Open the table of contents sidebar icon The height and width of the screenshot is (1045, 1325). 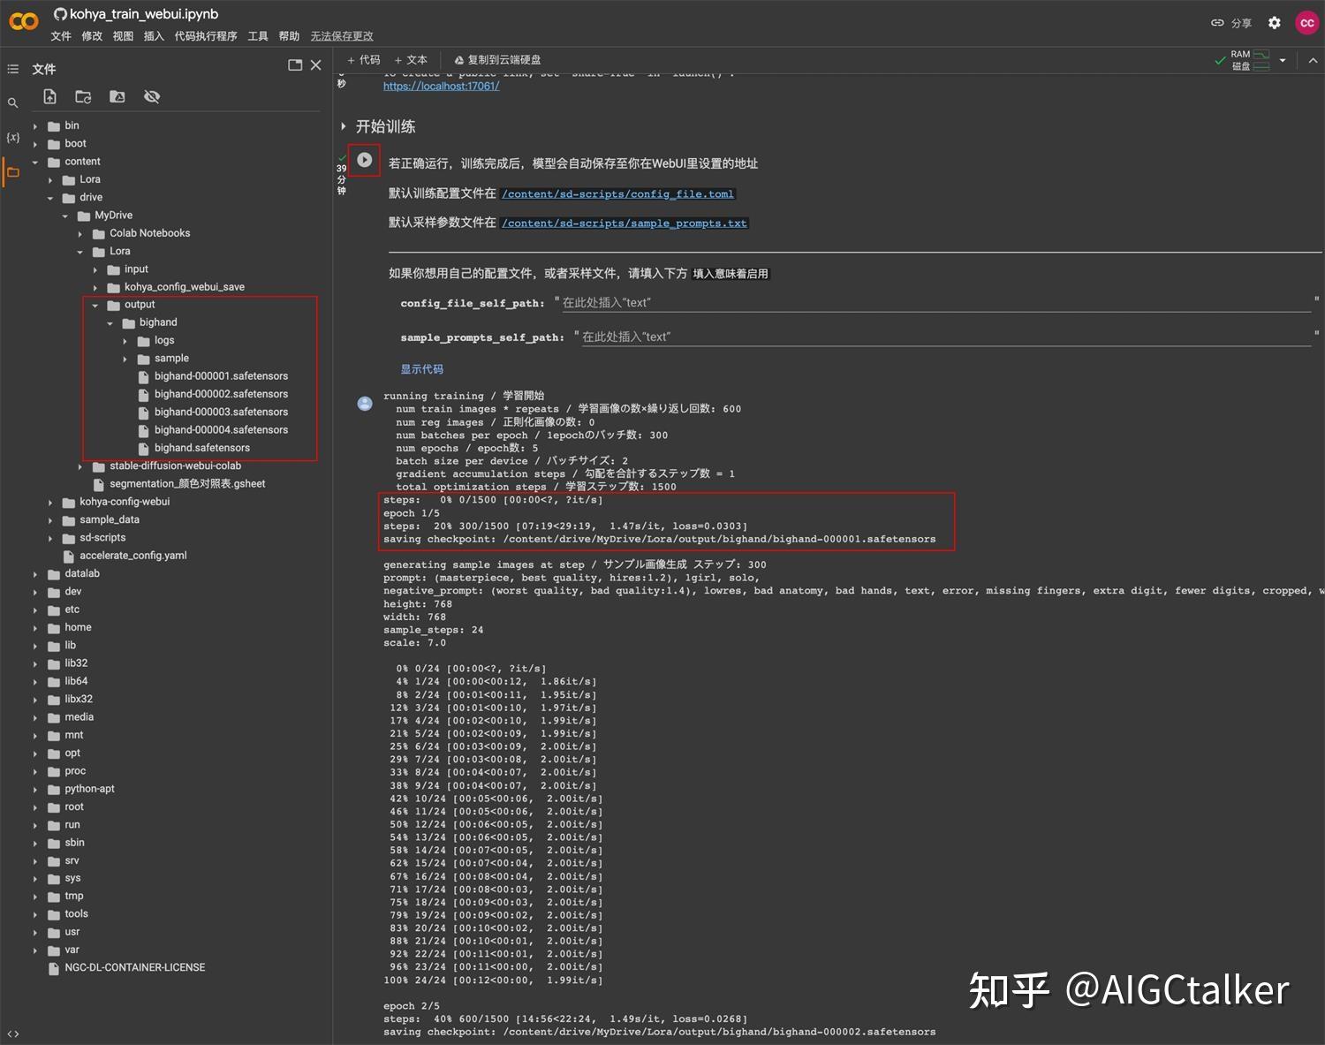pyautogui.click(x=13, y=68)
